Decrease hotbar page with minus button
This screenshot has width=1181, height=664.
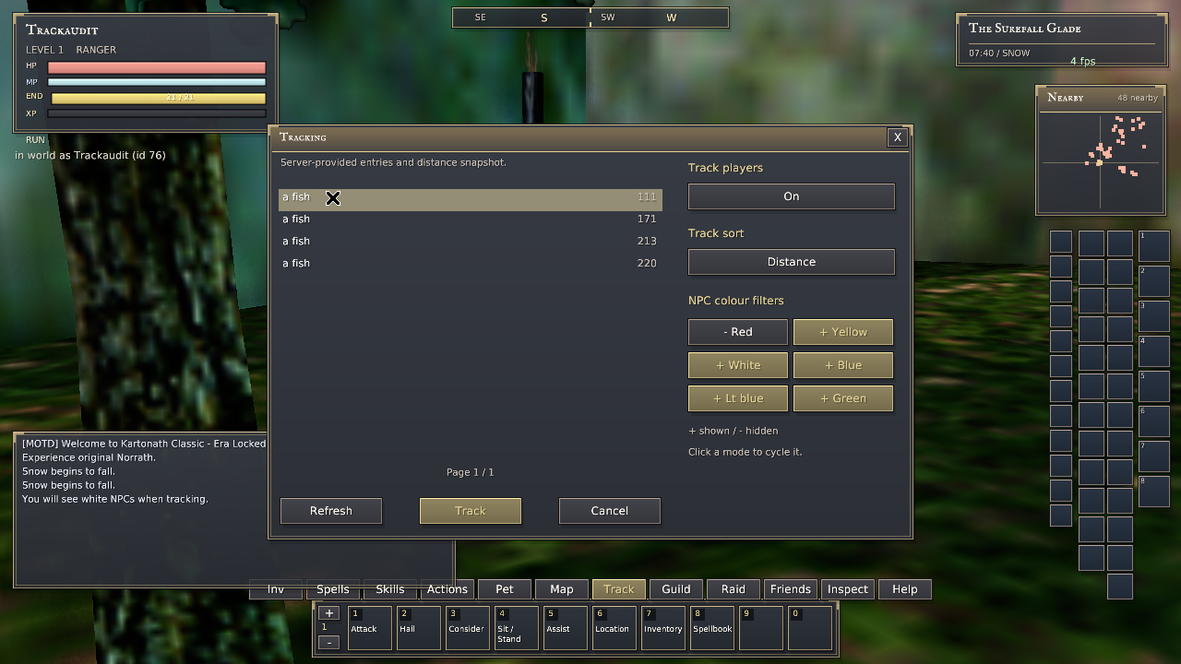(x=329, y=642)
